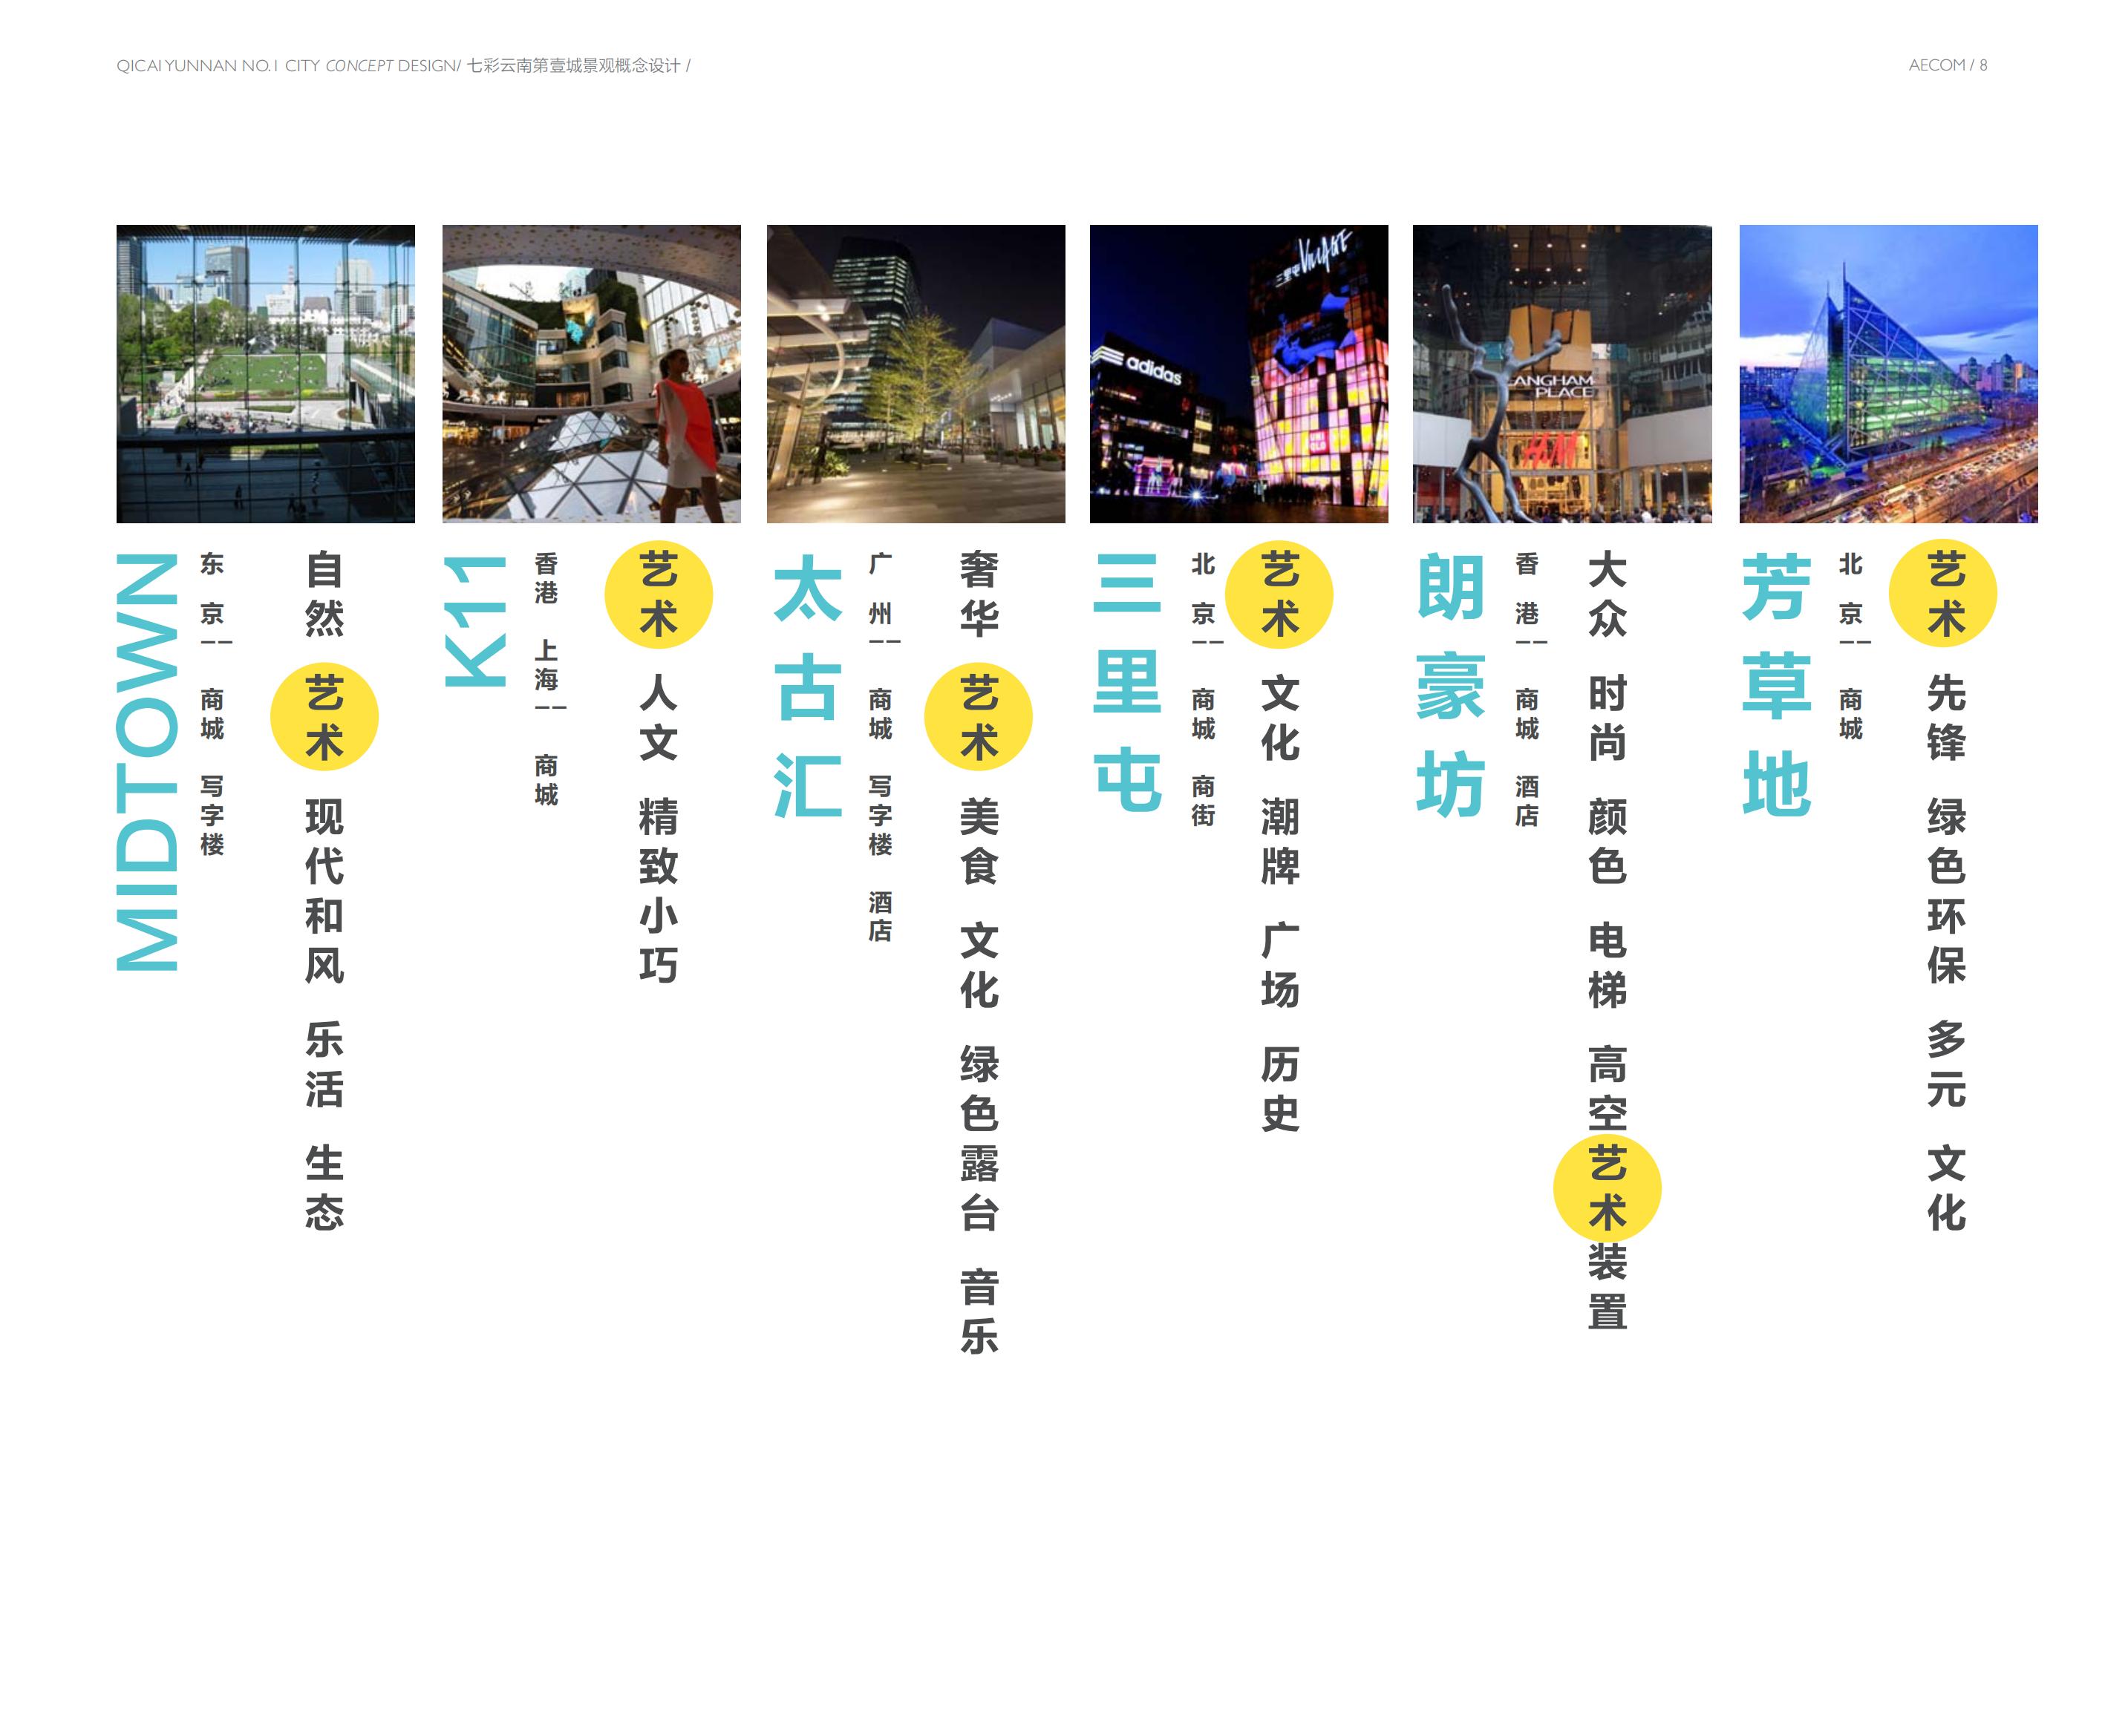This screenshot has height=1736, width=2105.
Task: Click 装置 keyword text
Action: click(1607, 1287)
